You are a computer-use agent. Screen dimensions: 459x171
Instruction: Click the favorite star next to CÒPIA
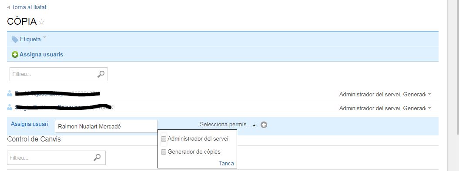(42, 22)
